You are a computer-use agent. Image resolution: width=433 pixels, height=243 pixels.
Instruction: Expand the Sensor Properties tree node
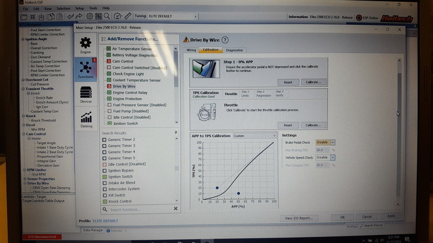click(24, 179)
